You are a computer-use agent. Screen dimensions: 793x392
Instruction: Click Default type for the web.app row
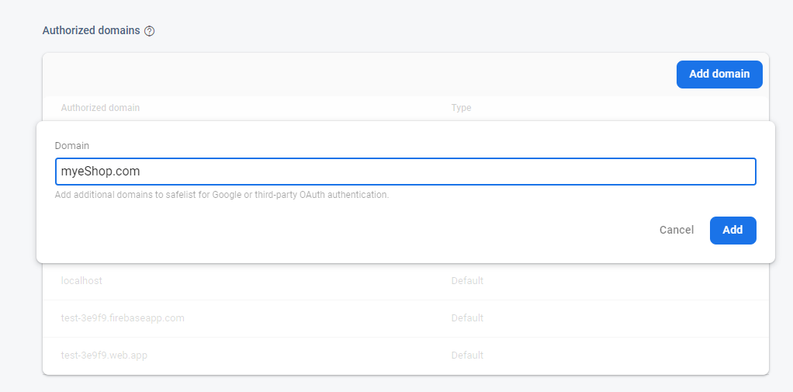click(467, 356)
